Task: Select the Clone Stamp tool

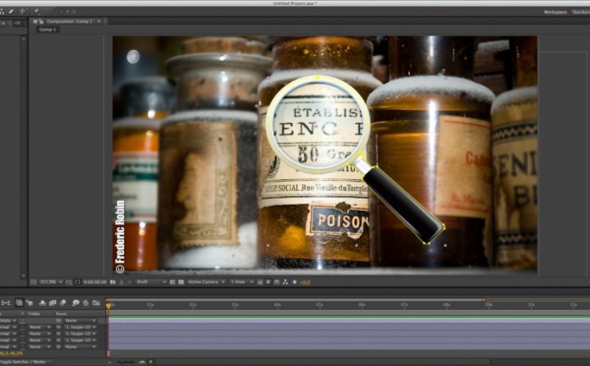Action: [x=2, y=12]
